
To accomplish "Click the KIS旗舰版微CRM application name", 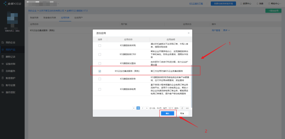I will click(x=128, y=54).
